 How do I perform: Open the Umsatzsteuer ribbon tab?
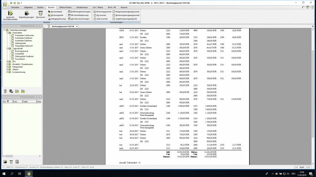pos(82,7)
